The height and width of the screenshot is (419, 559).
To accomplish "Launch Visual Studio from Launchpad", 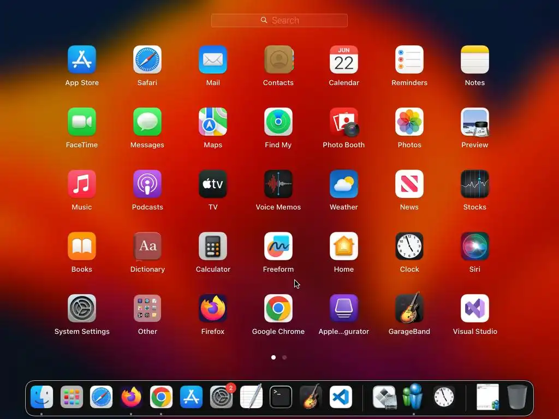I will point(475,308).
